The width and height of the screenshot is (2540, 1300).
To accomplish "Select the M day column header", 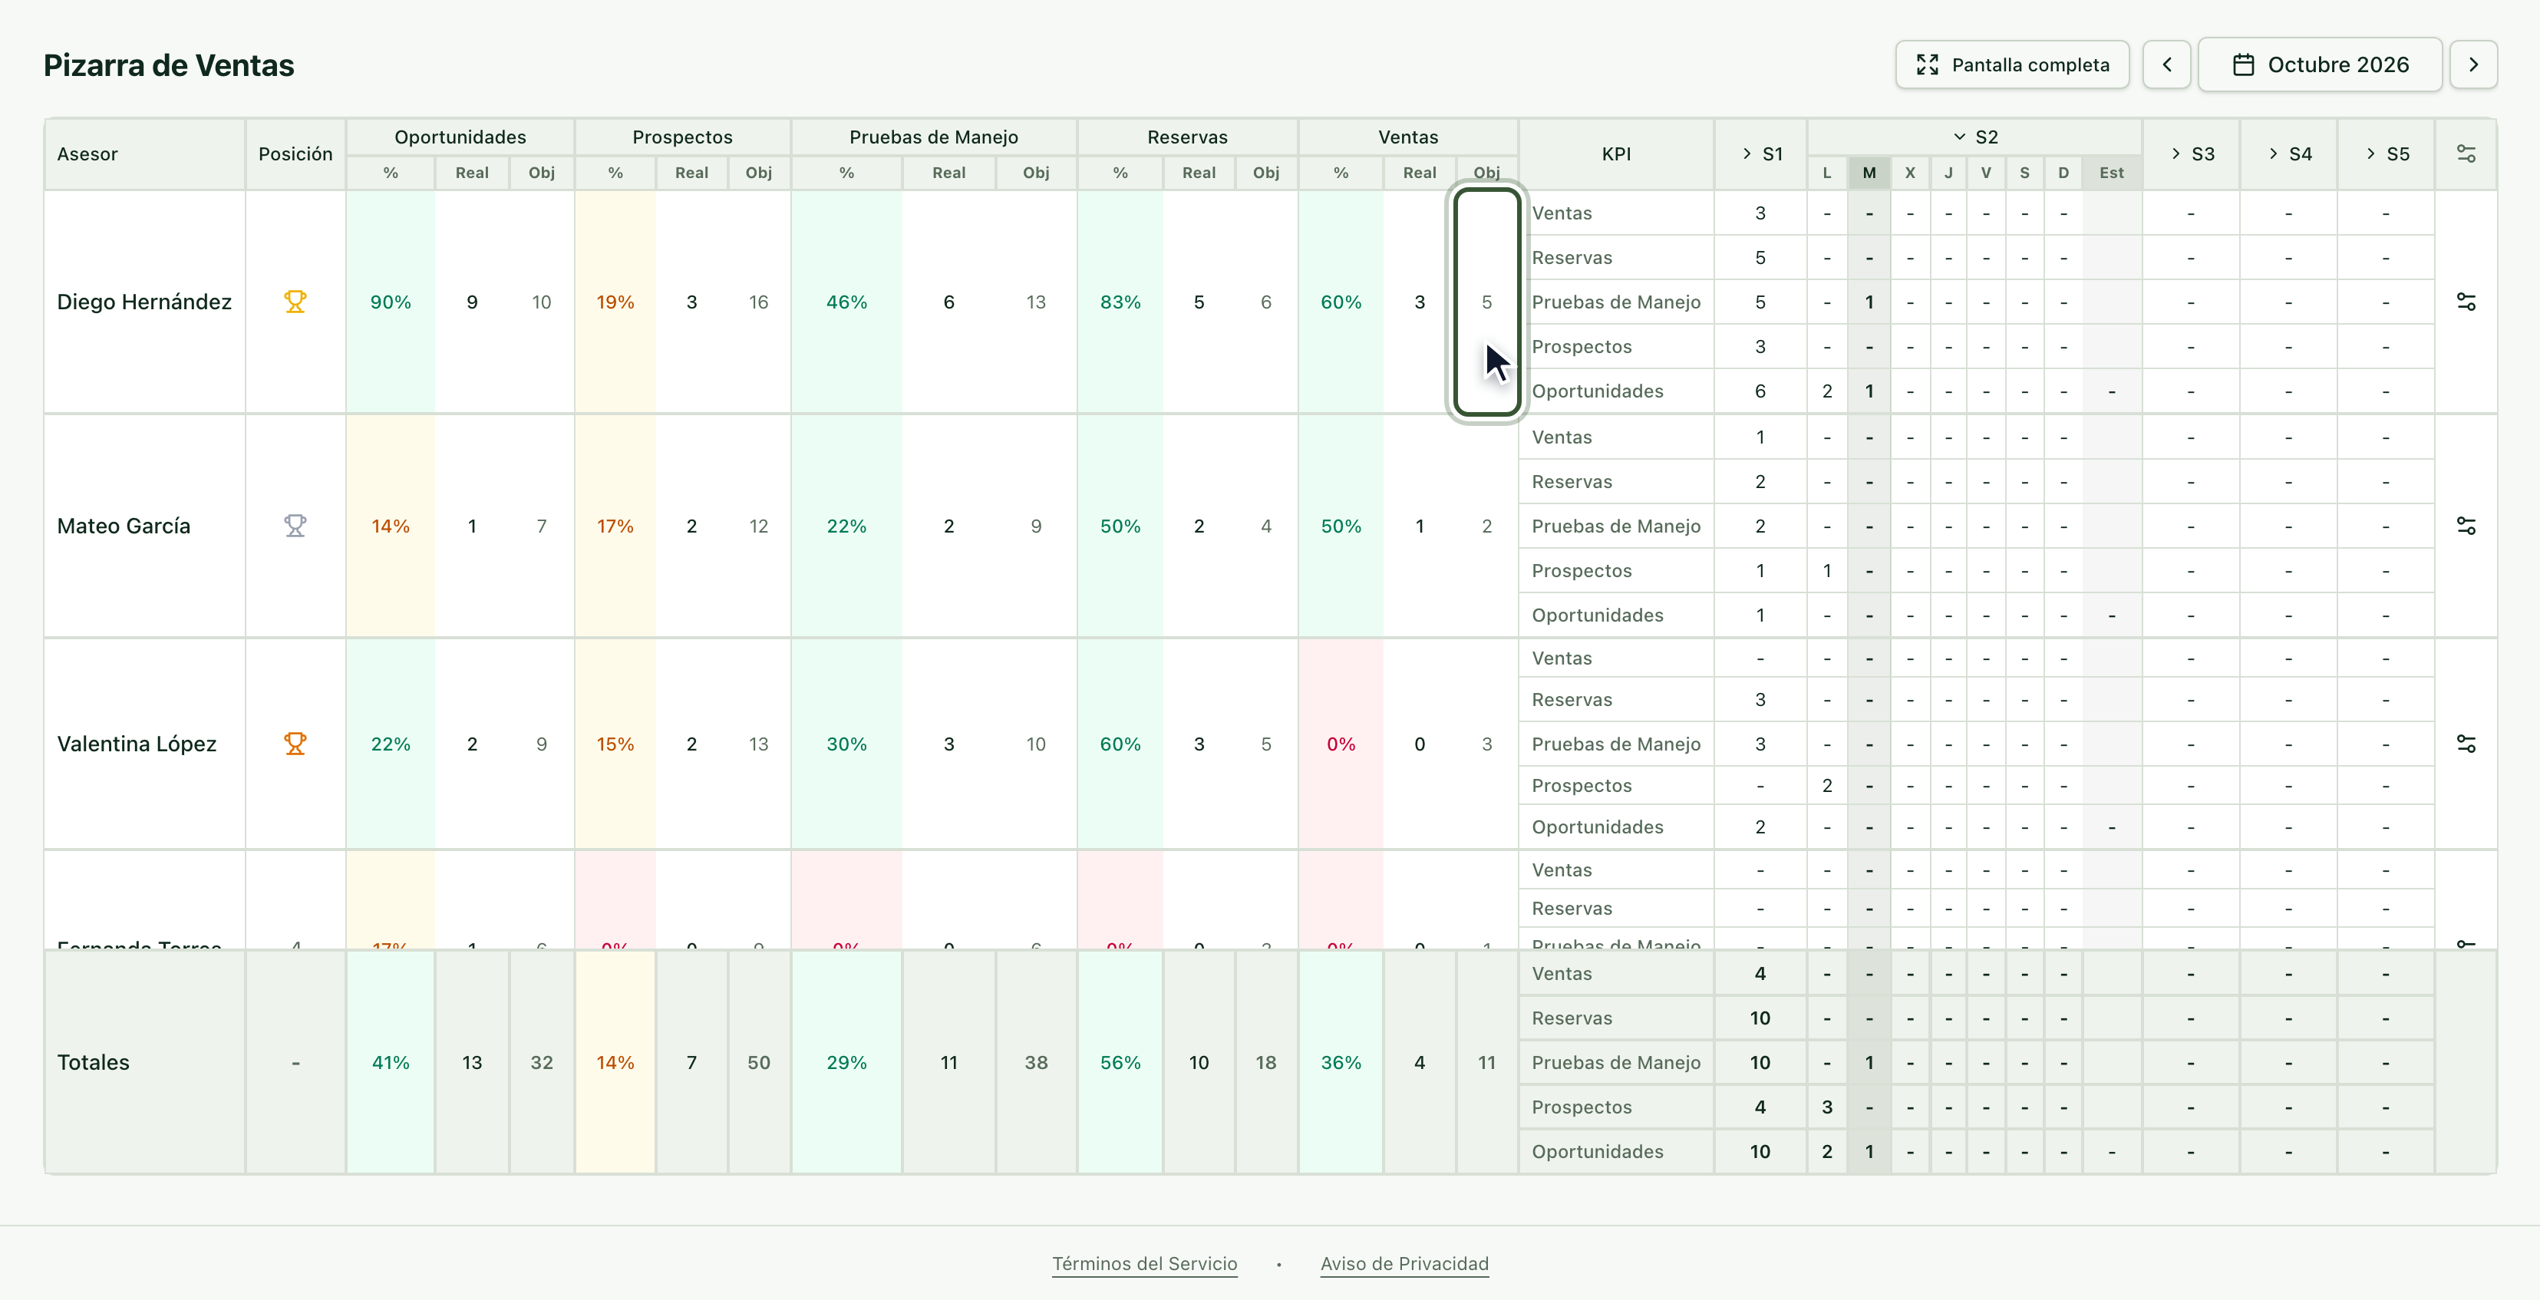I will [1869, 173].
